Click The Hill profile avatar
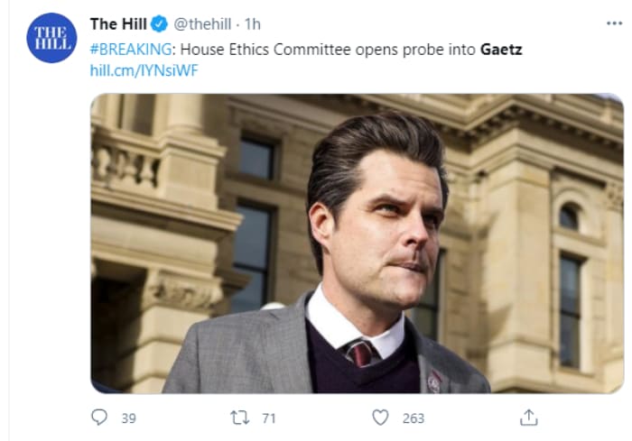The height and width of the screenshot is (441, 632). tap(51, 38)
